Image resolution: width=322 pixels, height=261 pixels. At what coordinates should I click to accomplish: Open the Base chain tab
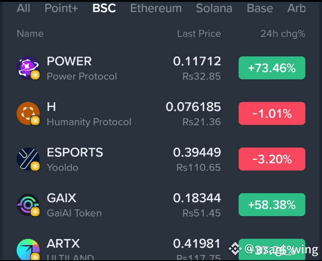260,9
